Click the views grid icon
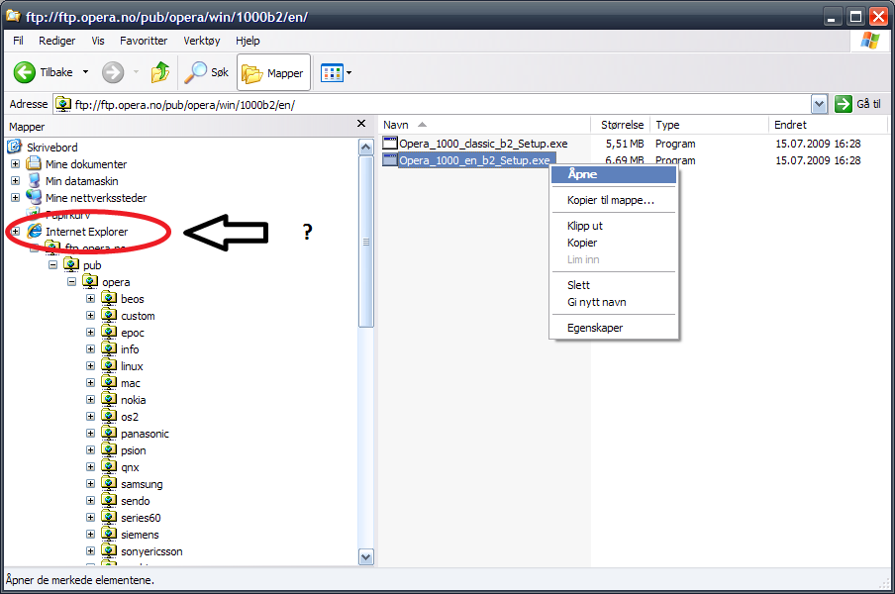This screenshot has height=594, width=895. (x=331, y=72)
